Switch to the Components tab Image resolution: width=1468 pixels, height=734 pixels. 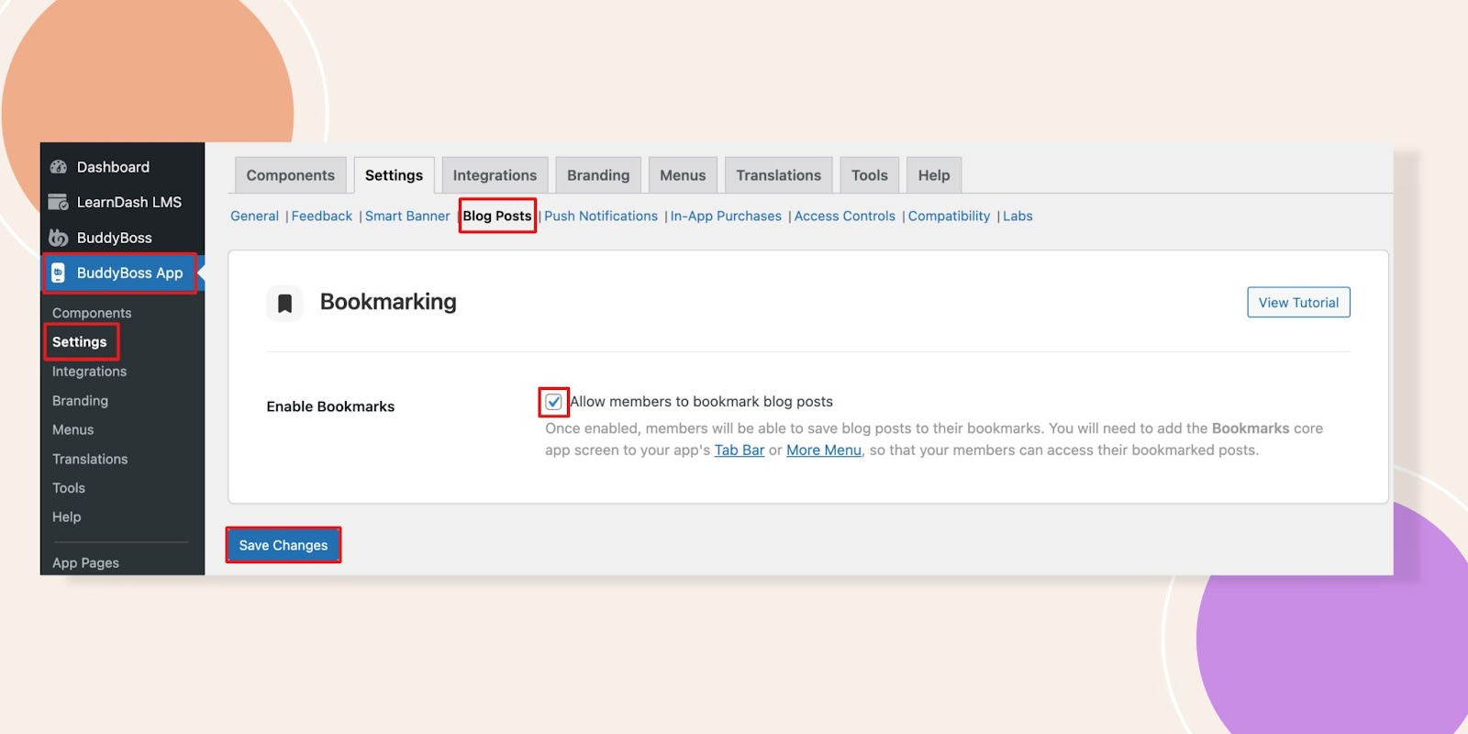click(x=290, y=175)
